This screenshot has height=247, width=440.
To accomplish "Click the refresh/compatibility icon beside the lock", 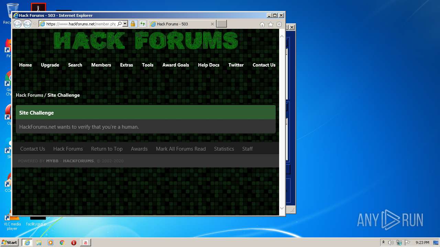I will tap(142, 24).
